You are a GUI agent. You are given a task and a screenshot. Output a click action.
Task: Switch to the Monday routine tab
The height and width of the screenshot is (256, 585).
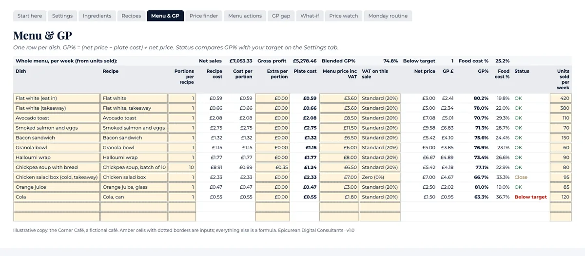(x=388, y=16)
